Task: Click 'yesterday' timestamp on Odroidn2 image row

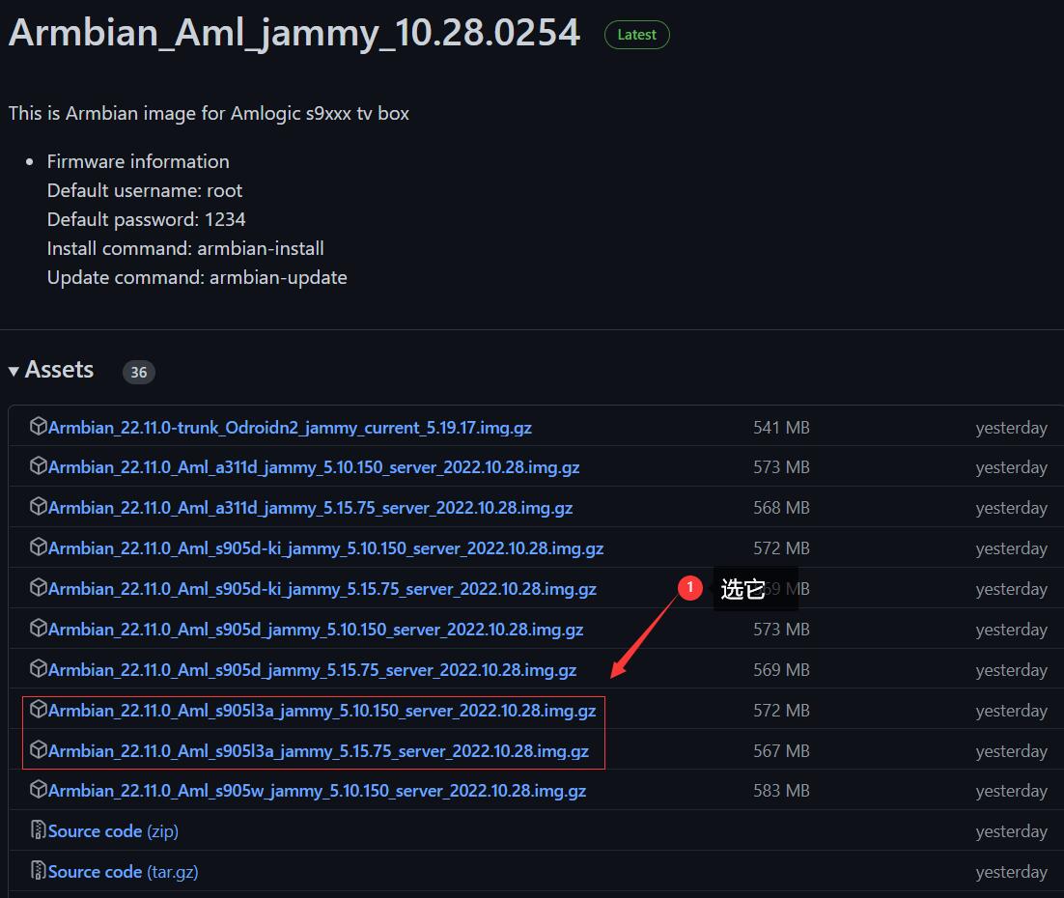Action: tap(1011, 428)
